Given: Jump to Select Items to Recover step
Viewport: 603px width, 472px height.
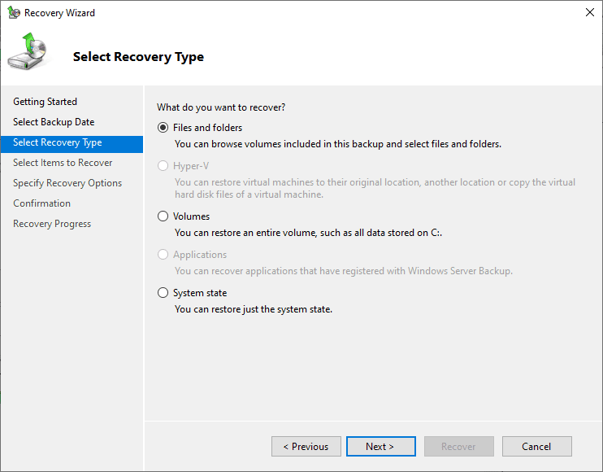Looking at the screenshot, I should pos(63,163).
